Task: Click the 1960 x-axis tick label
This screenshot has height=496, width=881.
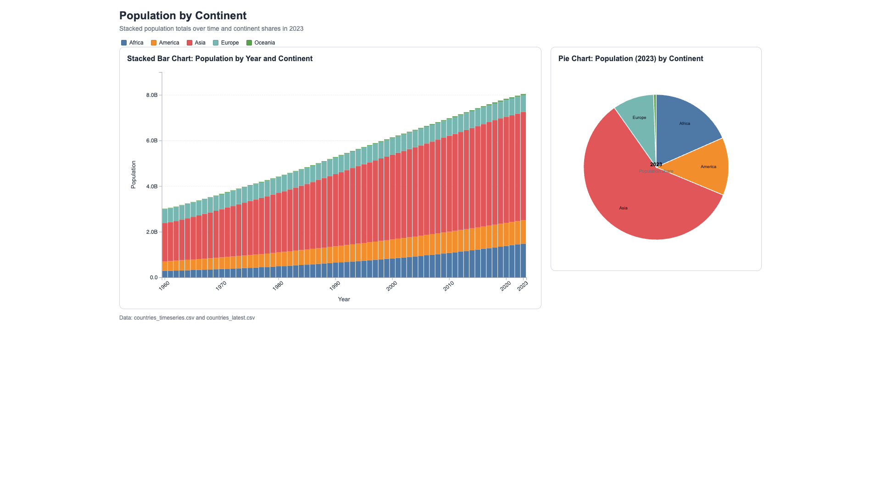Action: point(164,286)
